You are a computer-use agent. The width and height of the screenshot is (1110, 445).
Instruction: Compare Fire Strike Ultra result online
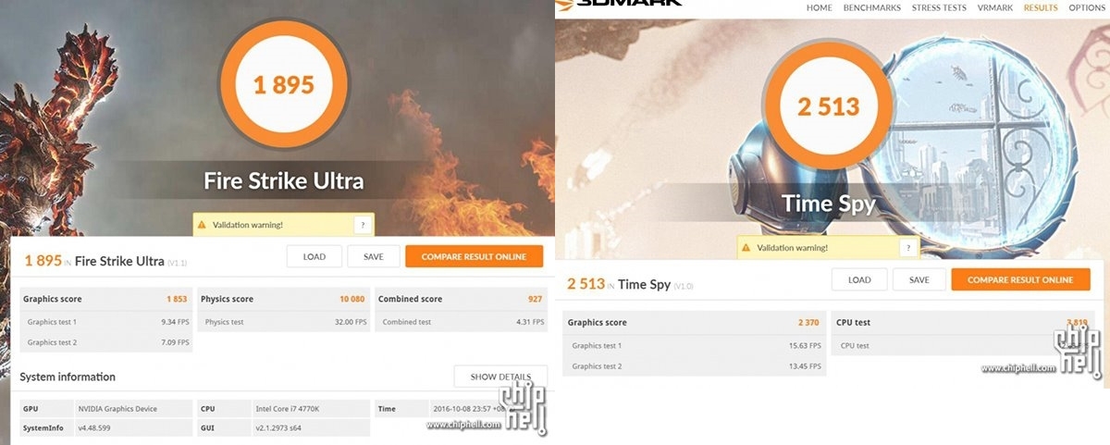474,256
